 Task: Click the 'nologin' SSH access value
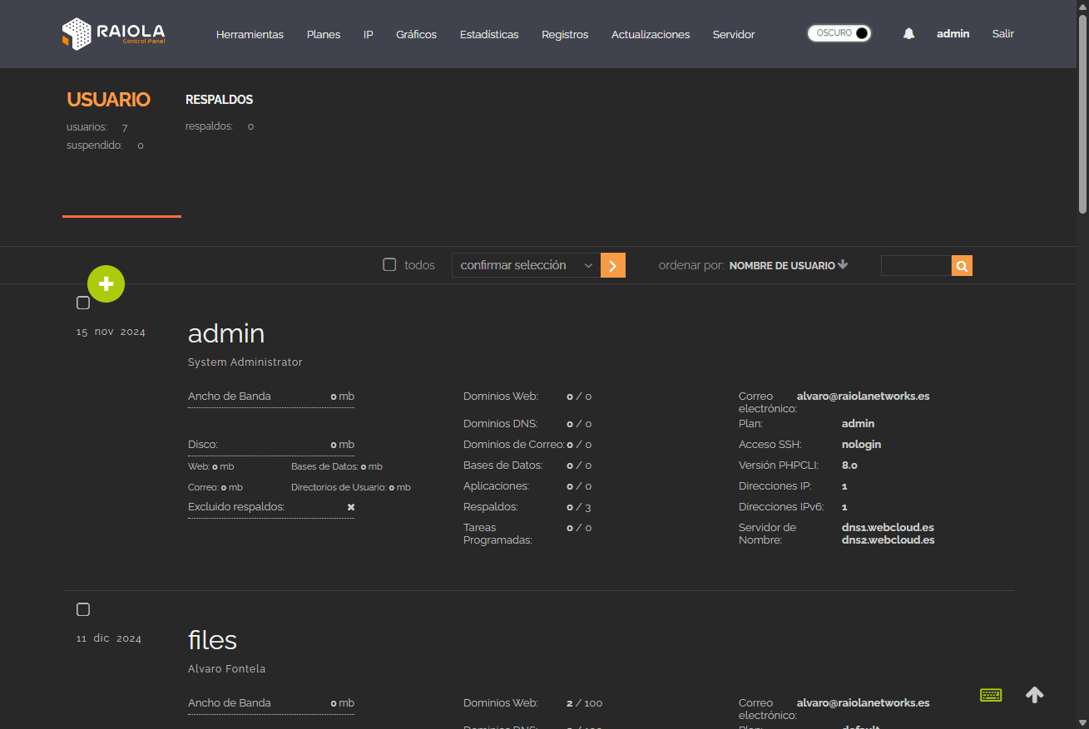(x=861, y=445)
